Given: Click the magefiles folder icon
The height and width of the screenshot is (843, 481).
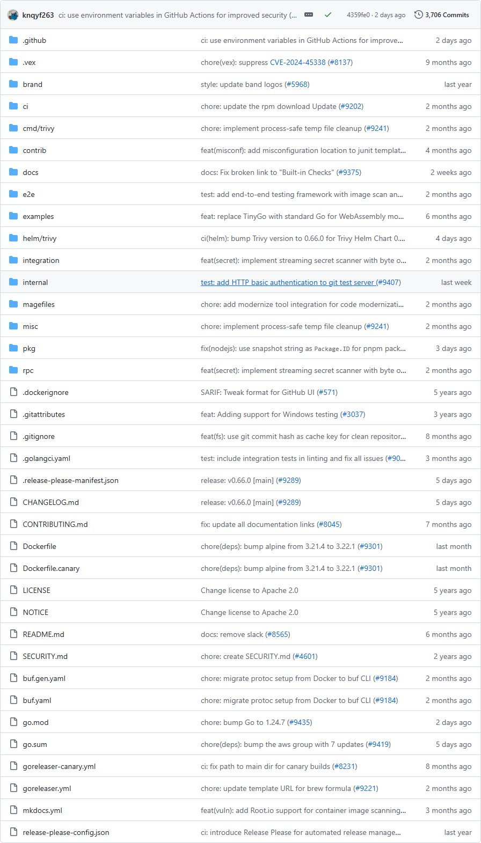Looking at the screenshot, I should 13,304.
